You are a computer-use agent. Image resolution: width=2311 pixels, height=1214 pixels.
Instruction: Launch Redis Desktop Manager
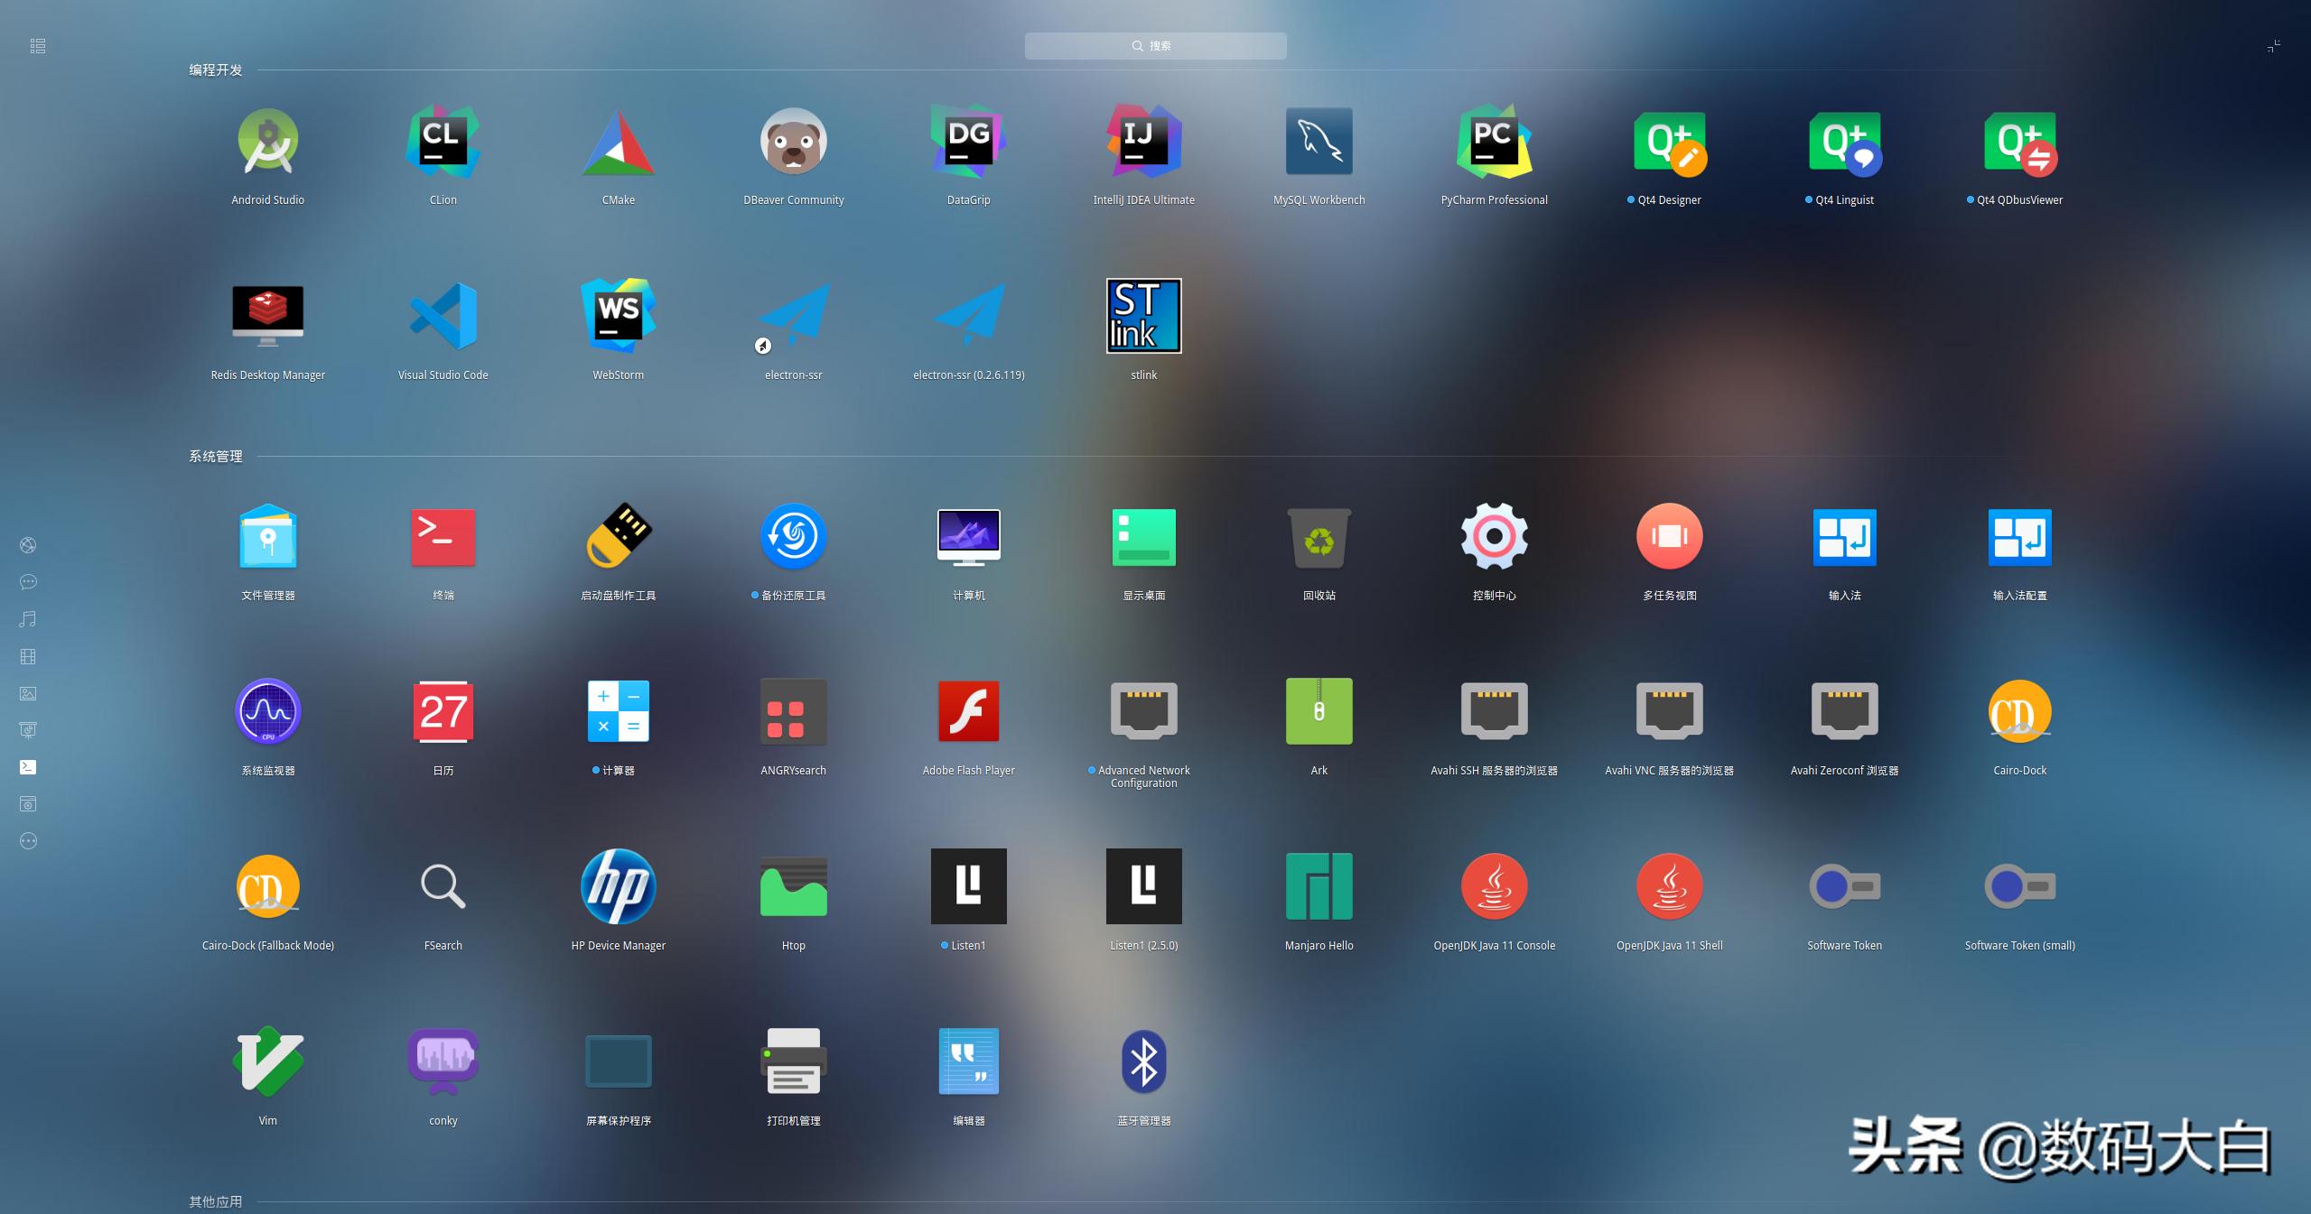point(267,317)
